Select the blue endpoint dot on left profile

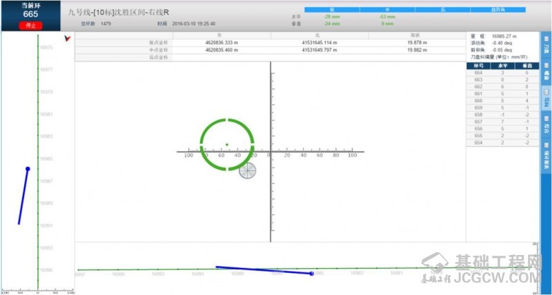[x=28, y=169]
